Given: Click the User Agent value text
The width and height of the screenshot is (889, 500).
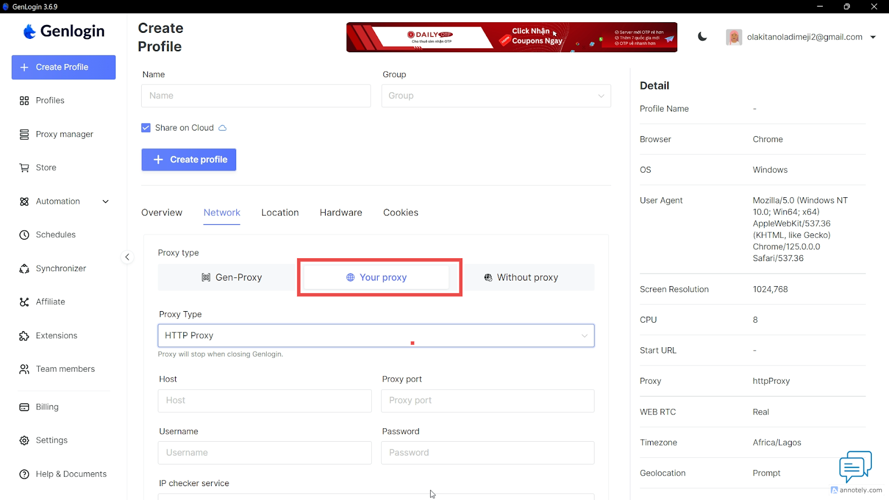Looking at the screenshot, I should 800,229.
